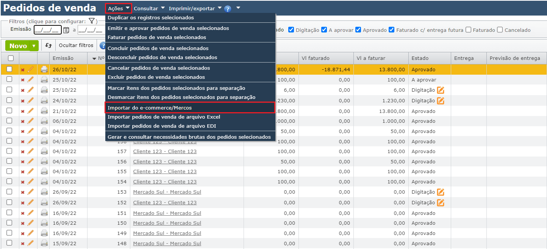Enable the Cancelado filter checkbox
This screenshot has width=547, height=249.
pyautogui.click(x=500, y=30)
